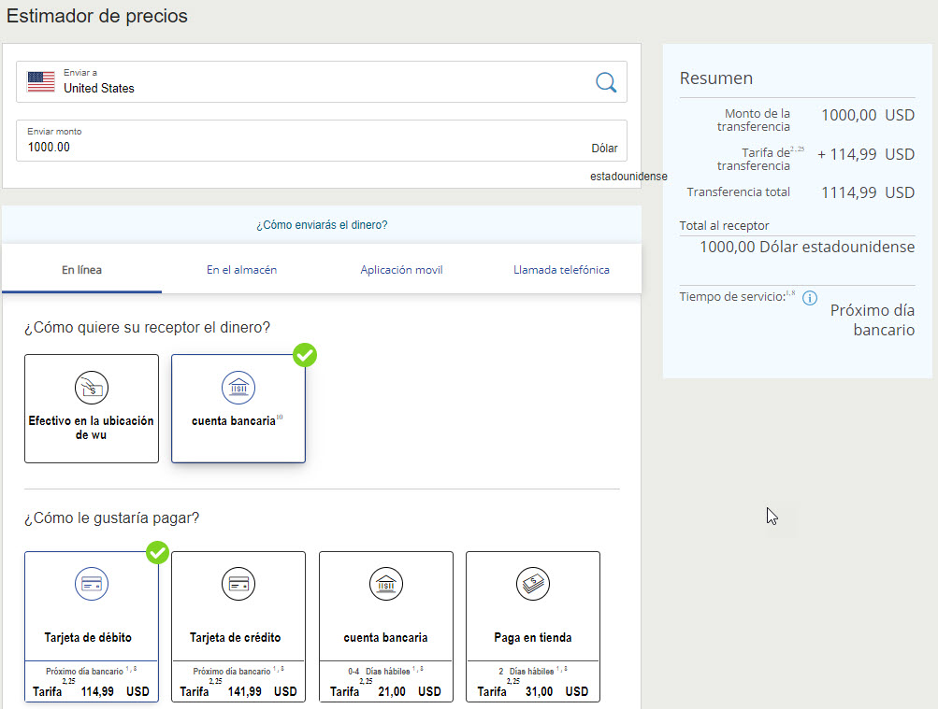Switch to the En línea tab

82,270
